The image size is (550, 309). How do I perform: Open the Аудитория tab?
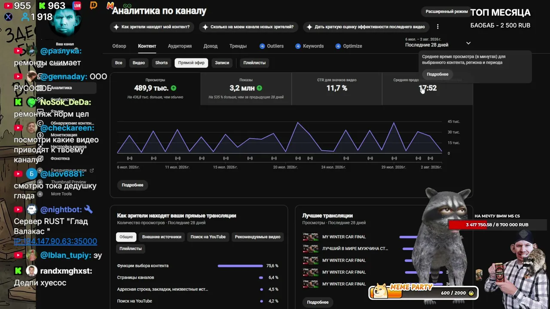click(180, 46)
